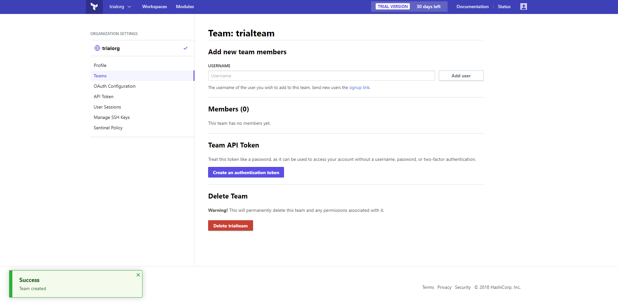Click the Add new team members heading
This screenshot has height=307, width=618.
[x=247, y=52]
